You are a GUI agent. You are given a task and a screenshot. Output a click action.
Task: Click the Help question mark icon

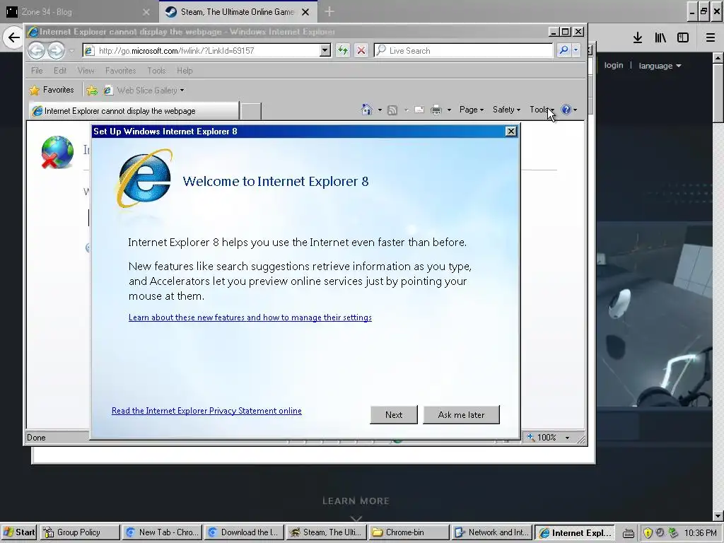point(566,110)
